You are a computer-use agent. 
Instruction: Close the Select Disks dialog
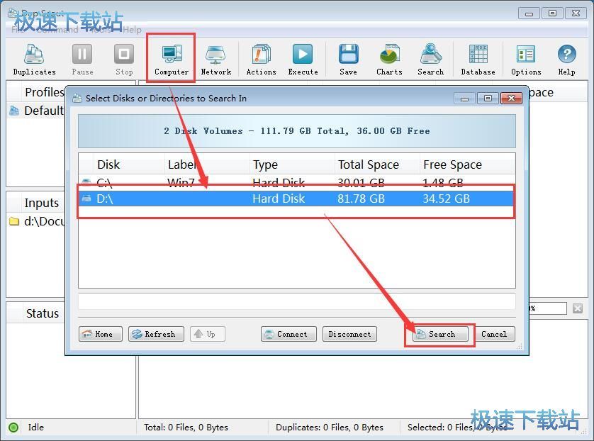511,98
